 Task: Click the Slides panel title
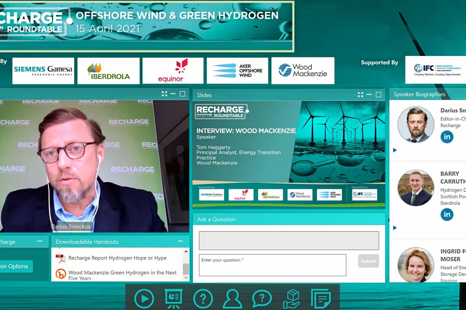(204, 95)
